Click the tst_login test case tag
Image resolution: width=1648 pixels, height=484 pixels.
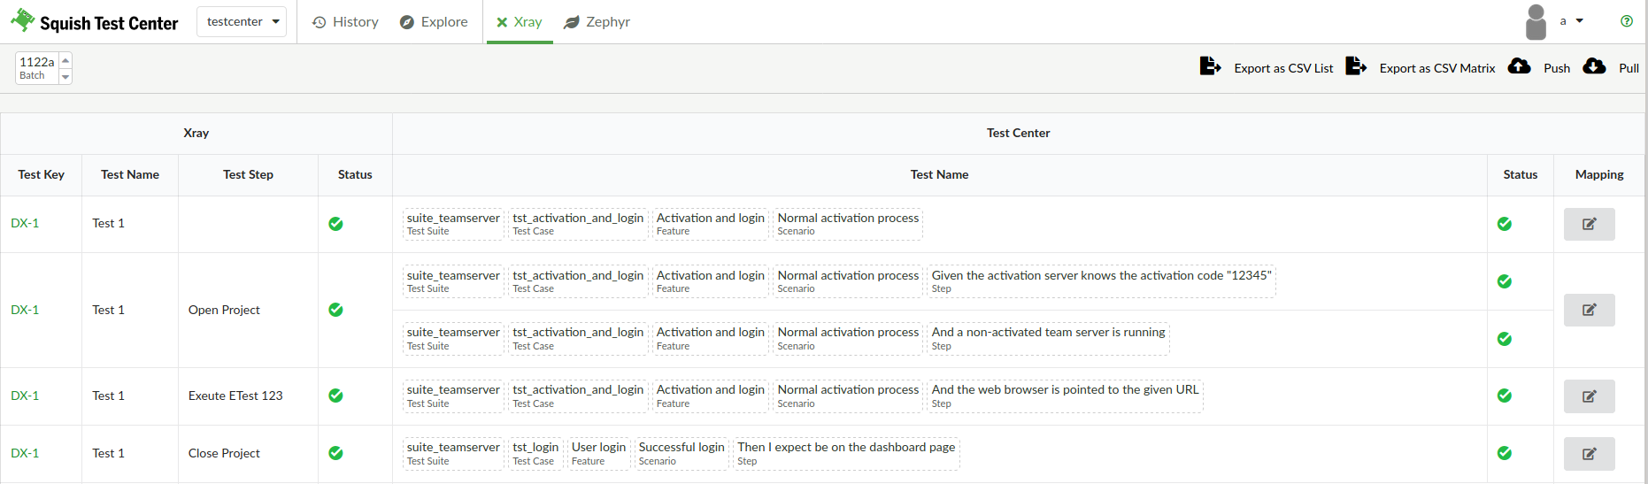click(535, 453)
